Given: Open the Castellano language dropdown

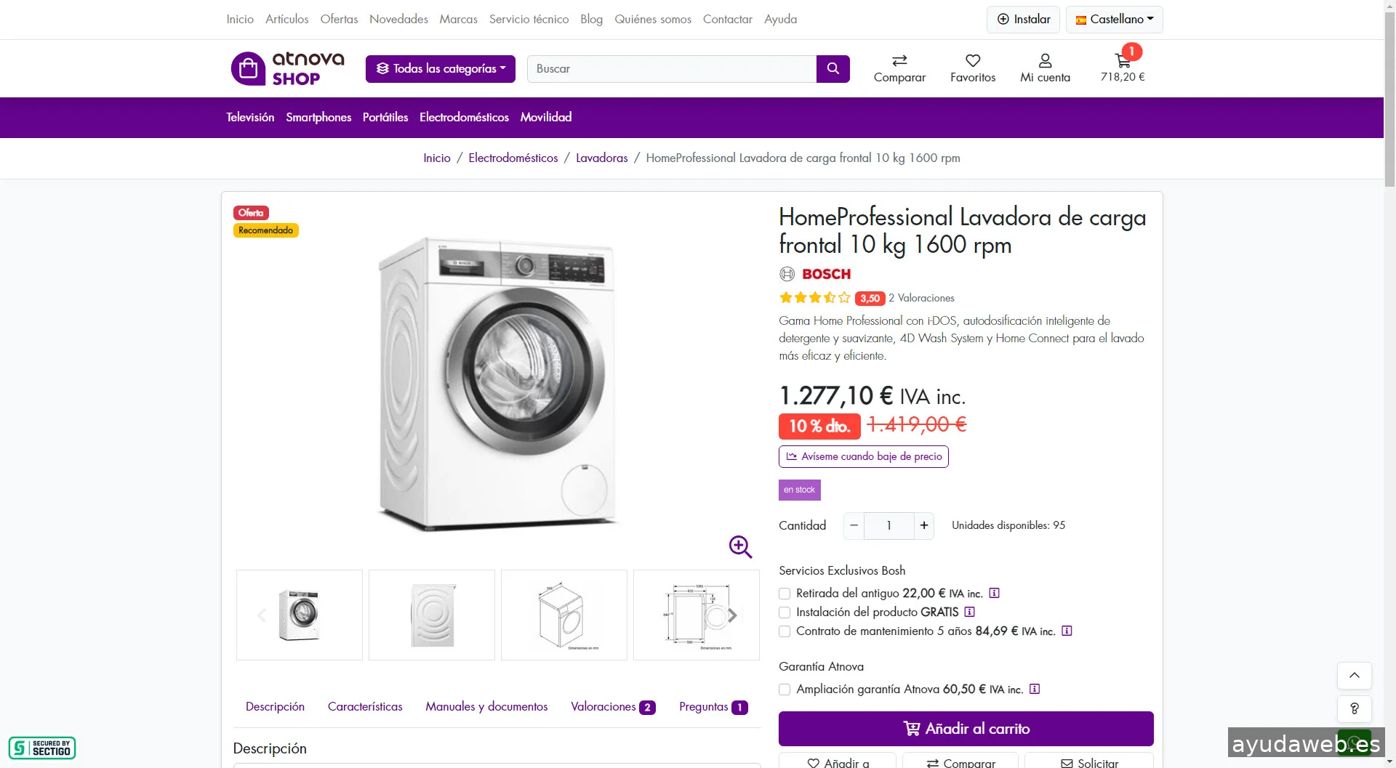Looking at the screenshot, I should 1114,20.
